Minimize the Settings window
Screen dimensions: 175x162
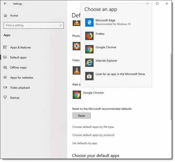click(x=148, y=4)
